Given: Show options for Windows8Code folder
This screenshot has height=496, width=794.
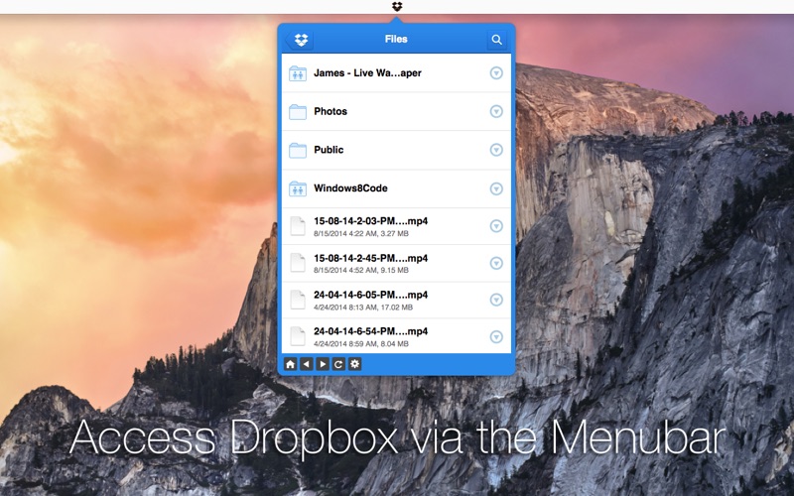Looking at the screenshot, I should (496, 188).
